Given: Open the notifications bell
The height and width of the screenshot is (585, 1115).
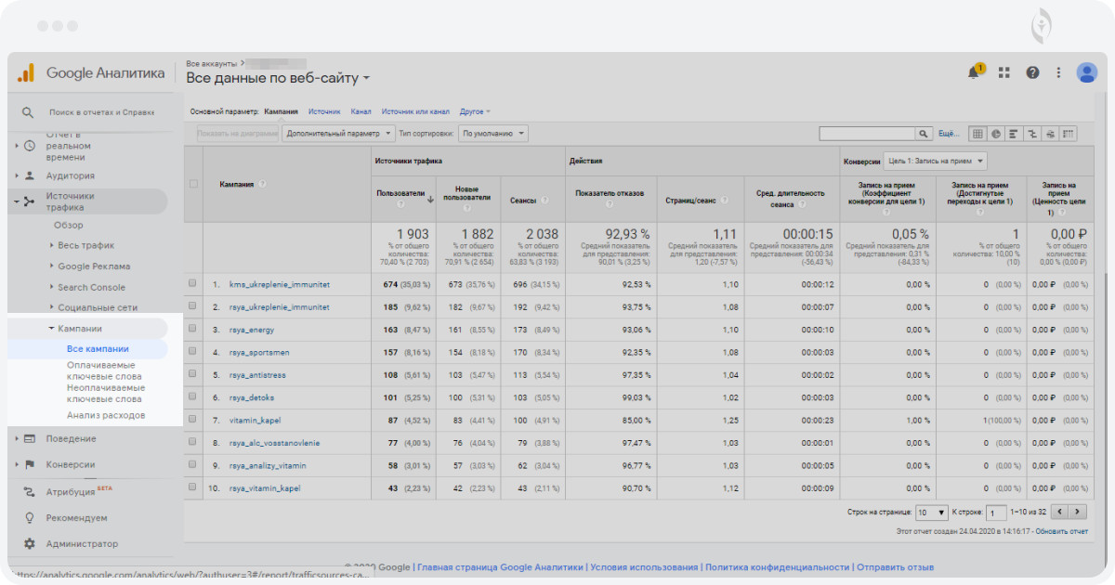Looking at the screenshot, I should point(975,72).
